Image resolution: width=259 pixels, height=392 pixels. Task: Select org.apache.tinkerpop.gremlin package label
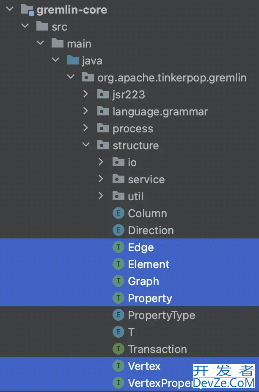coord(172,78)
